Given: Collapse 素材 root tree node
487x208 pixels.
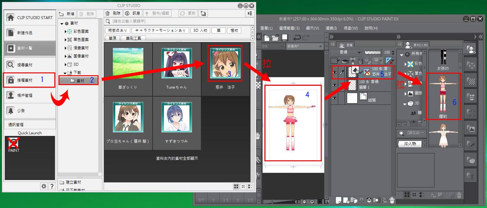Looking at the screenshot, I should pos(62,23).
